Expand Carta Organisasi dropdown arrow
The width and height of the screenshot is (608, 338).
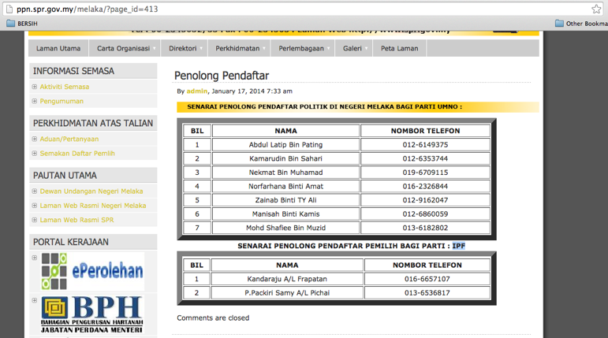[155, 48]
